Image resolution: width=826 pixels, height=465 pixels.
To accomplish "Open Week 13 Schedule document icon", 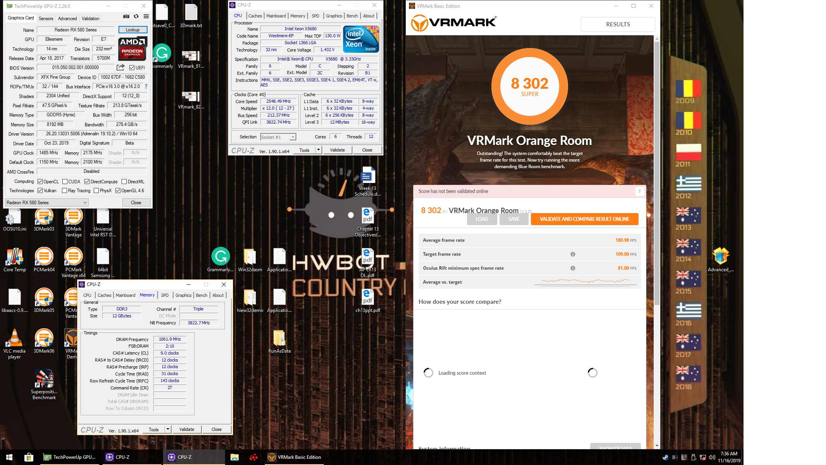I will pyautogui.click(x=367, y=181).
